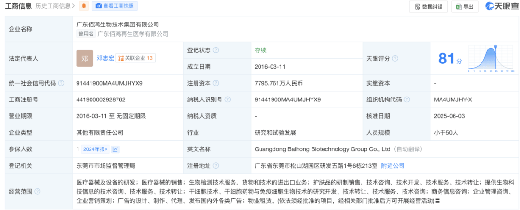Open 附近公司 nearby companies link
The width and height of the screenshot is (520, 210).
(392, 166)
